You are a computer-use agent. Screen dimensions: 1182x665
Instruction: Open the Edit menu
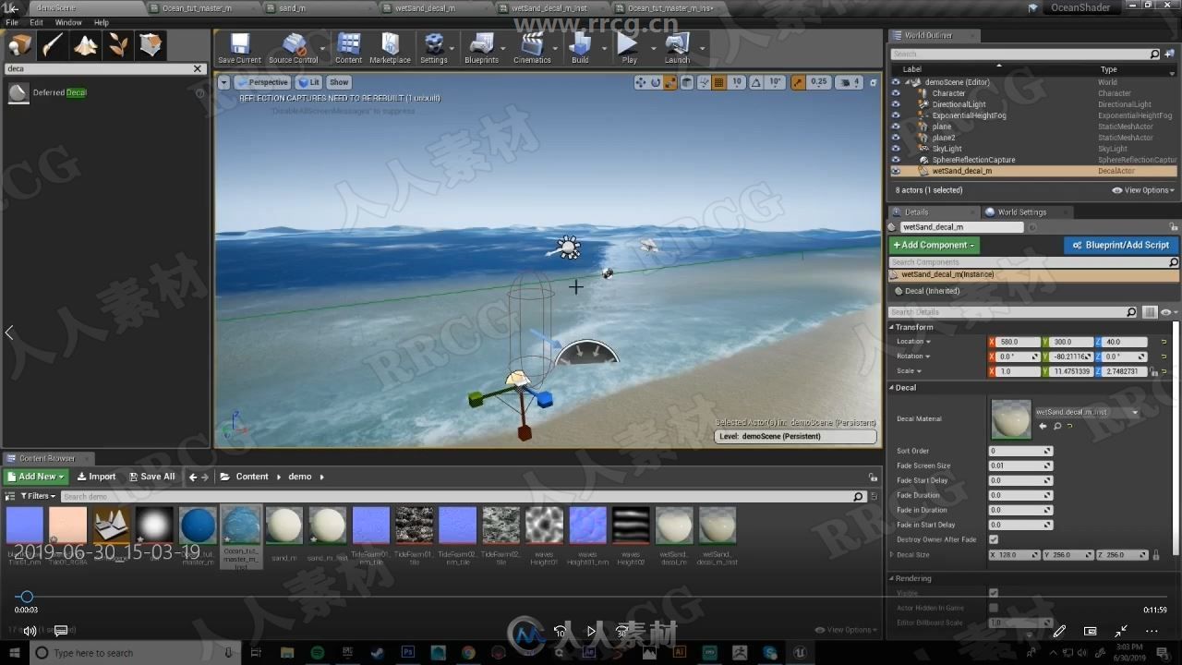coord(36,22)
